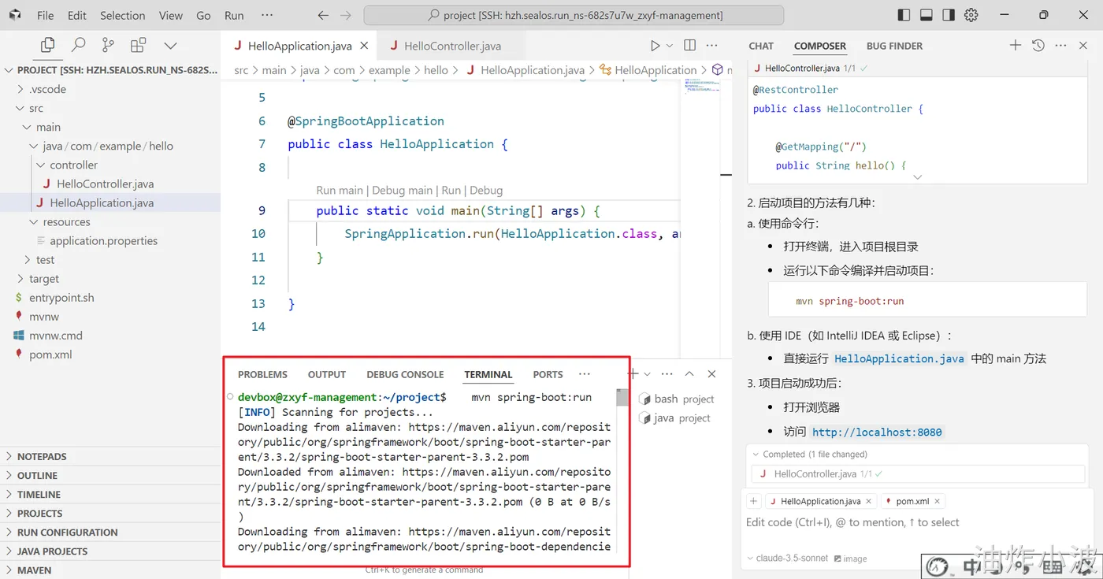Open the settings gear in the title bar

pyautogui.click(x=971, y=15)
